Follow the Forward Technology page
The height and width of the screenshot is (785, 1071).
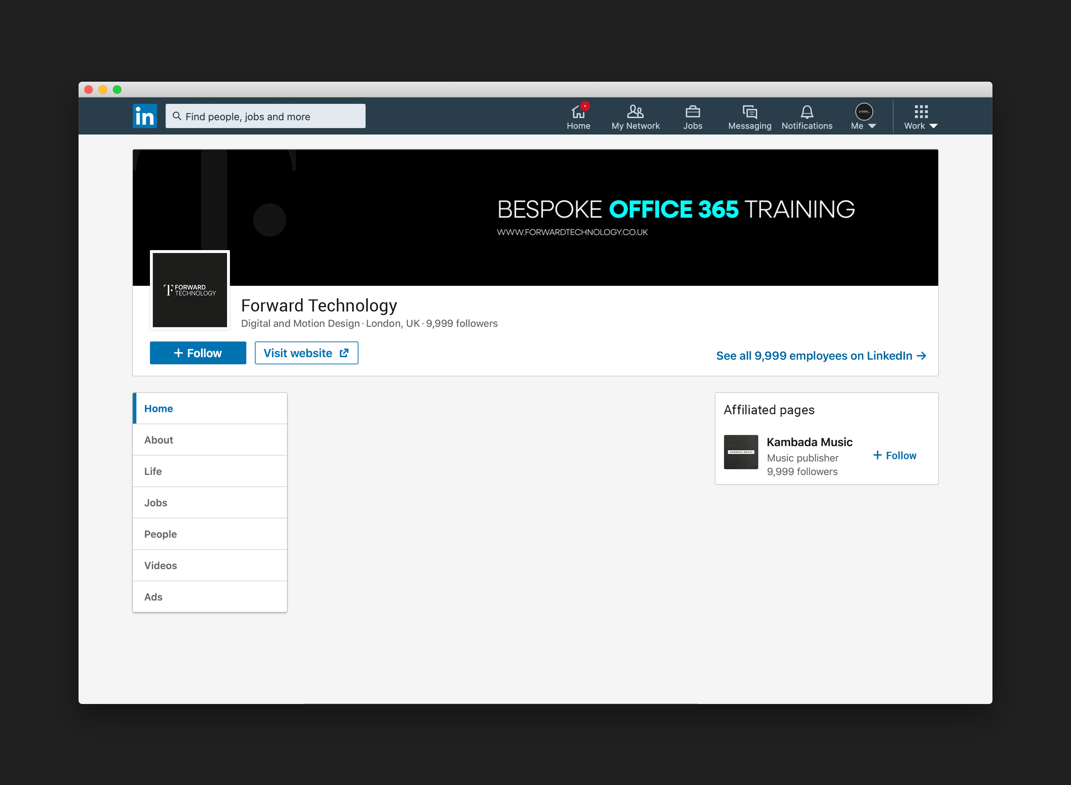point(198,353)
